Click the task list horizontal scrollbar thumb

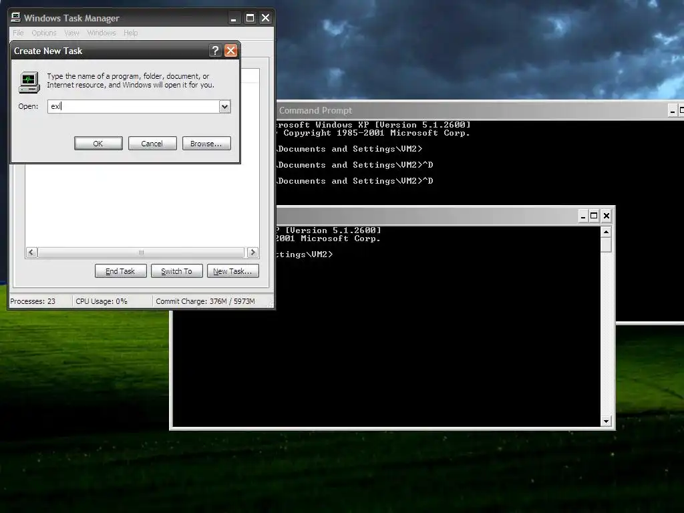141,252
